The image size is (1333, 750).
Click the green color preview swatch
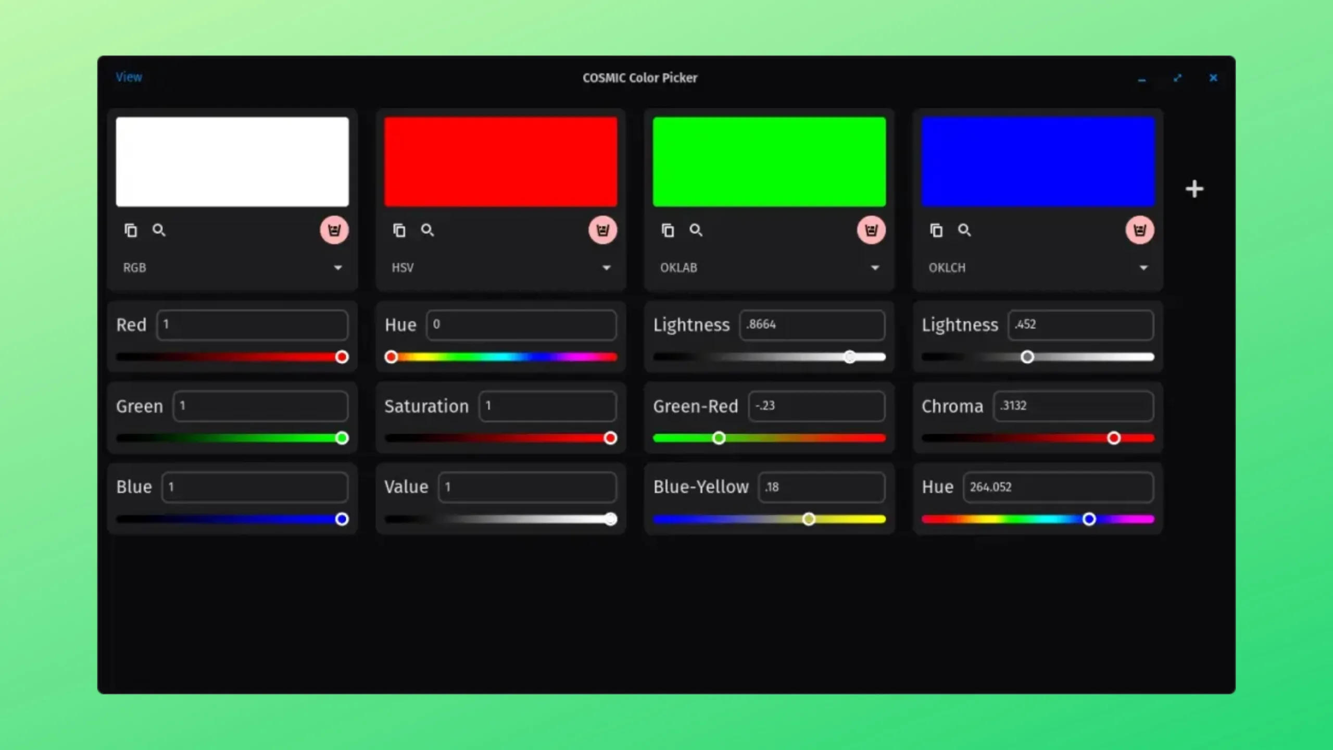click(770, 162)
